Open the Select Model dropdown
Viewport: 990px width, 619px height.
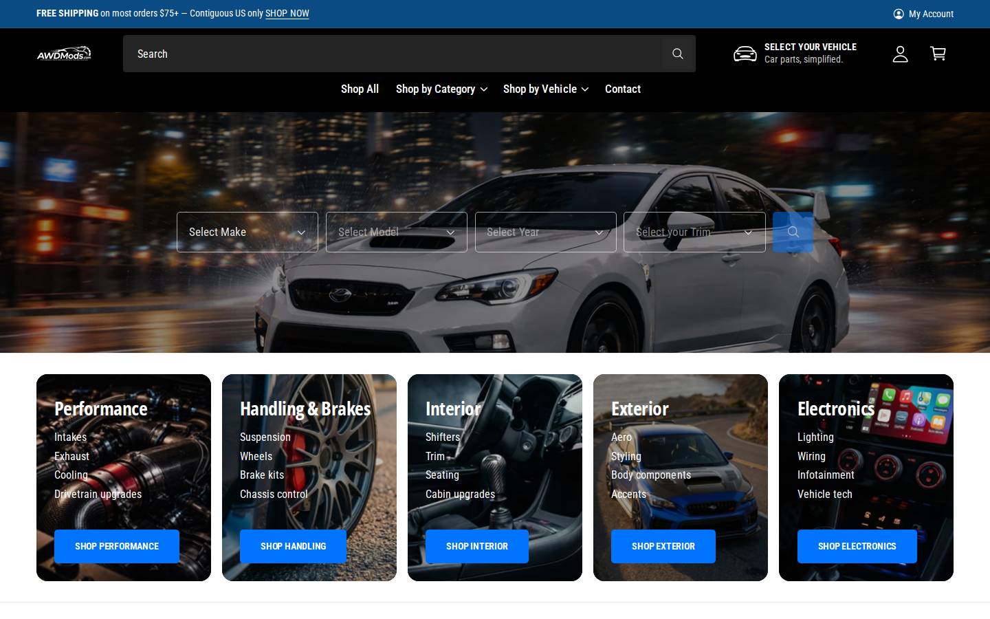[397, 232]
